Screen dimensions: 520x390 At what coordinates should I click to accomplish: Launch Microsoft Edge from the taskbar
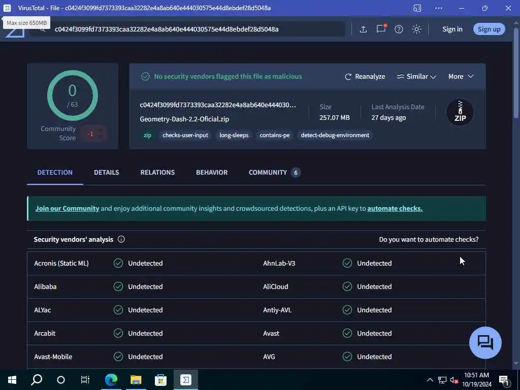(x=111, y=380)
